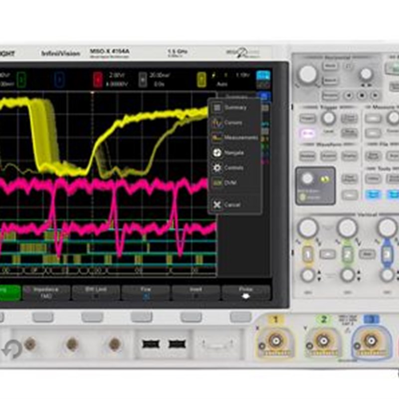Click the right round navigation key
This screenshot has height=399, width=399.
375,96
